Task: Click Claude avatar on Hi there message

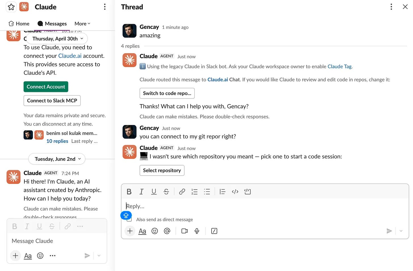Action: click(14, 177)
